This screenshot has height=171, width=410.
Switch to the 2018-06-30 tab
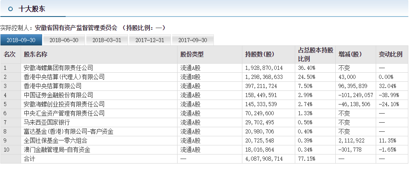click(64, 40)
